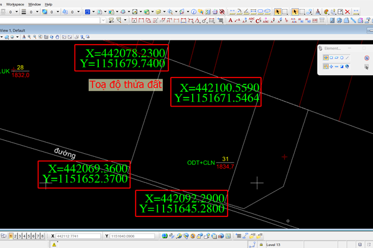Viewport: 373px width, 248px height.
Task: Select the 'ODT+CLN' parcel label
Action: click(201, 163)
